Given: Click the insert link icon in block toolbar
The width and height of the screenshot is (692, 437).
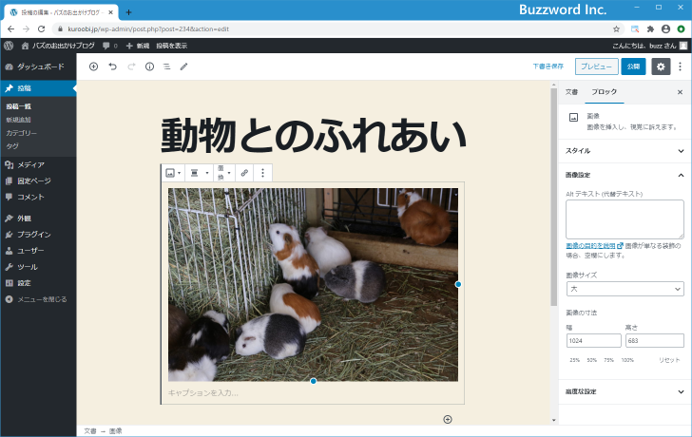Looking at the screenshot, I should coord(244,173).
